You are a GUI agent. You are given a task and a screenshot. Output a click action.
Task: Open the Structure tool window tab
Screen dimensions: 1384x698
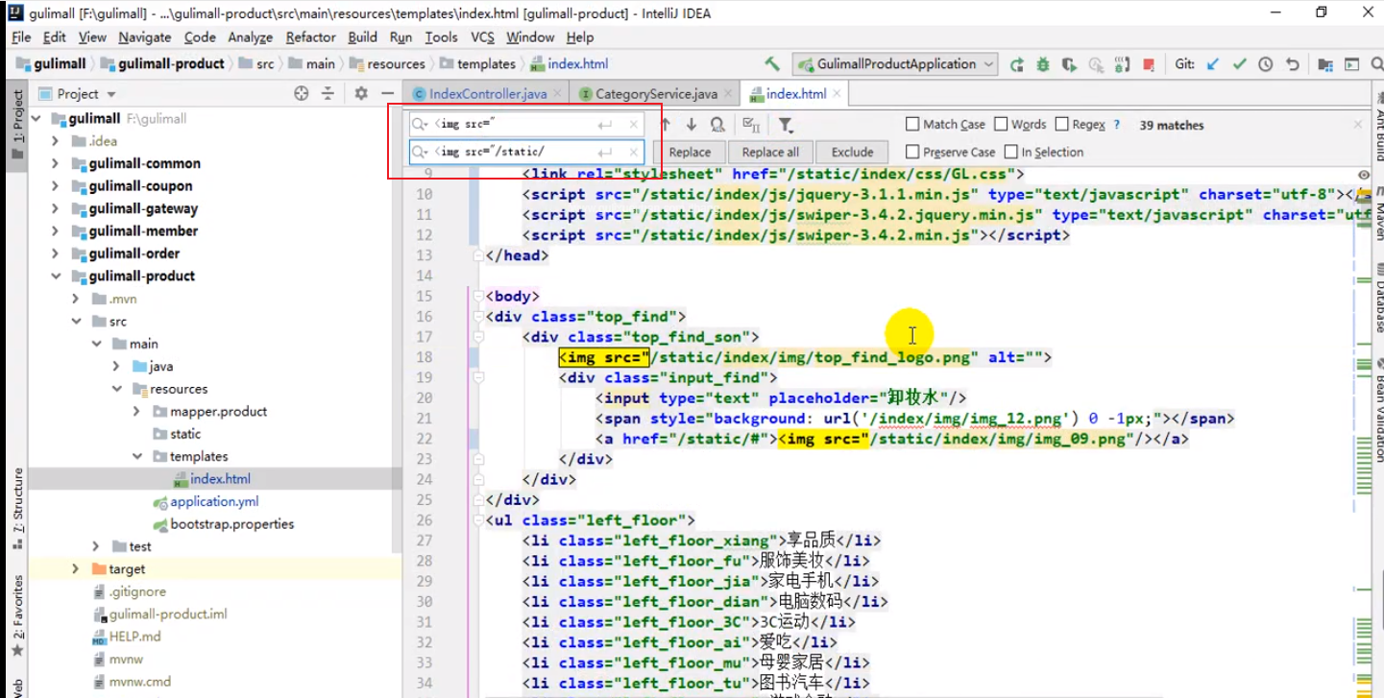pos(17,508)
